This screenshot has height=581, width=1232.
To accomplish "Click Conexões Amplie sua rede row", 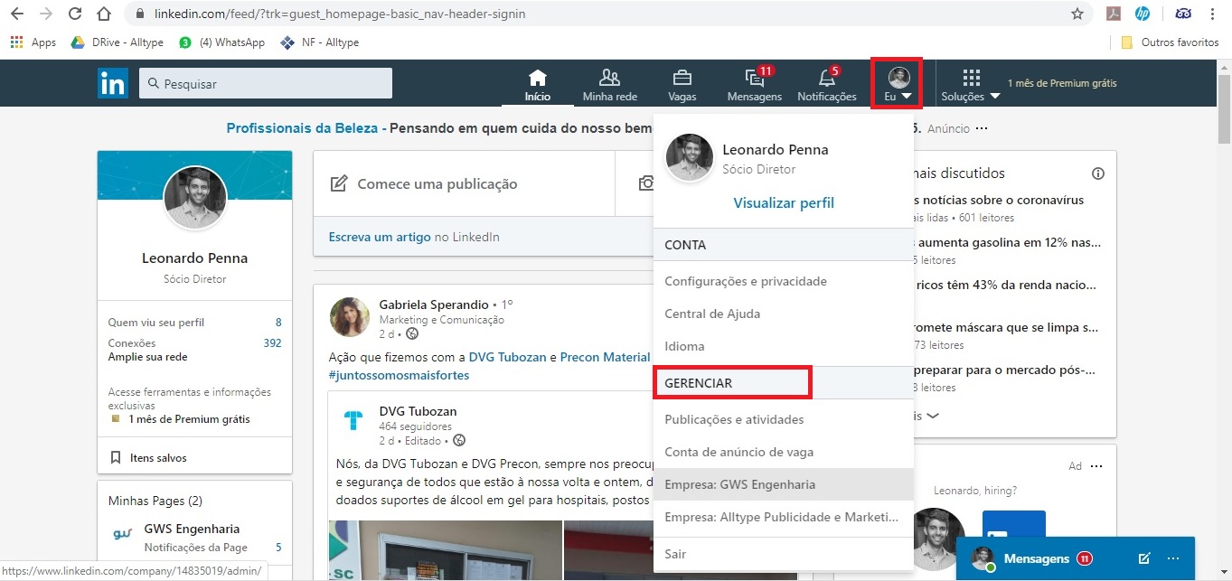I will 194,350.
